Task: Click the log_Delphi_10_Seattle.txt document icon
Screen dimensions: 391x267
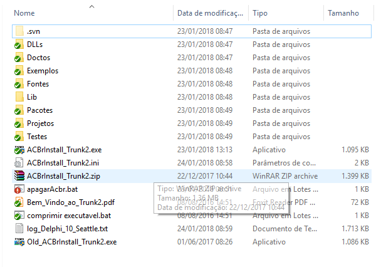Action: pos(19,229)
